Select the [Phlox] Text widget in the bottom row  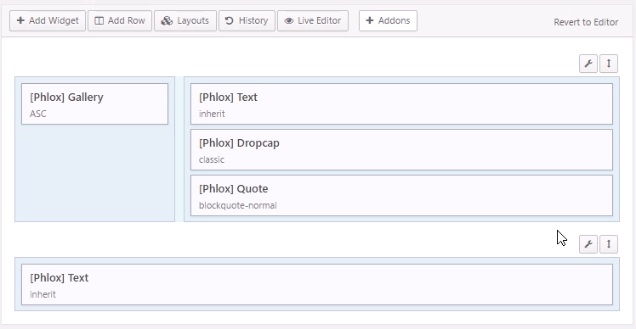click(317, 285)
